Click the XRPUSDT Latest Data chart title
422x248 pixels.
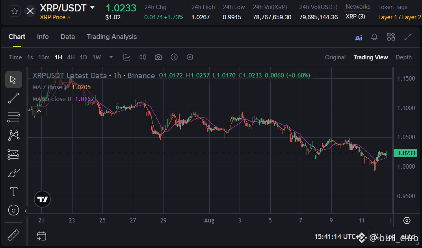pos(94,76)
